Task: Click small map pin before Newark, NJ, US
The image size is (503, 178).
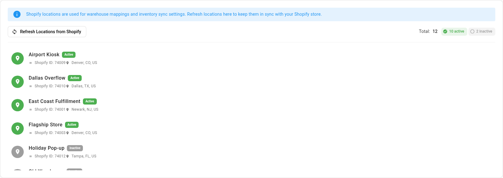Action: tap(67, 110)
